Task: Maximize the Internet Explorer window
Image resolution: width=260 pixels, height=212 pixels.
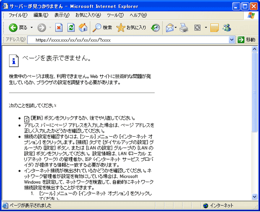Action: pos(245,6)
